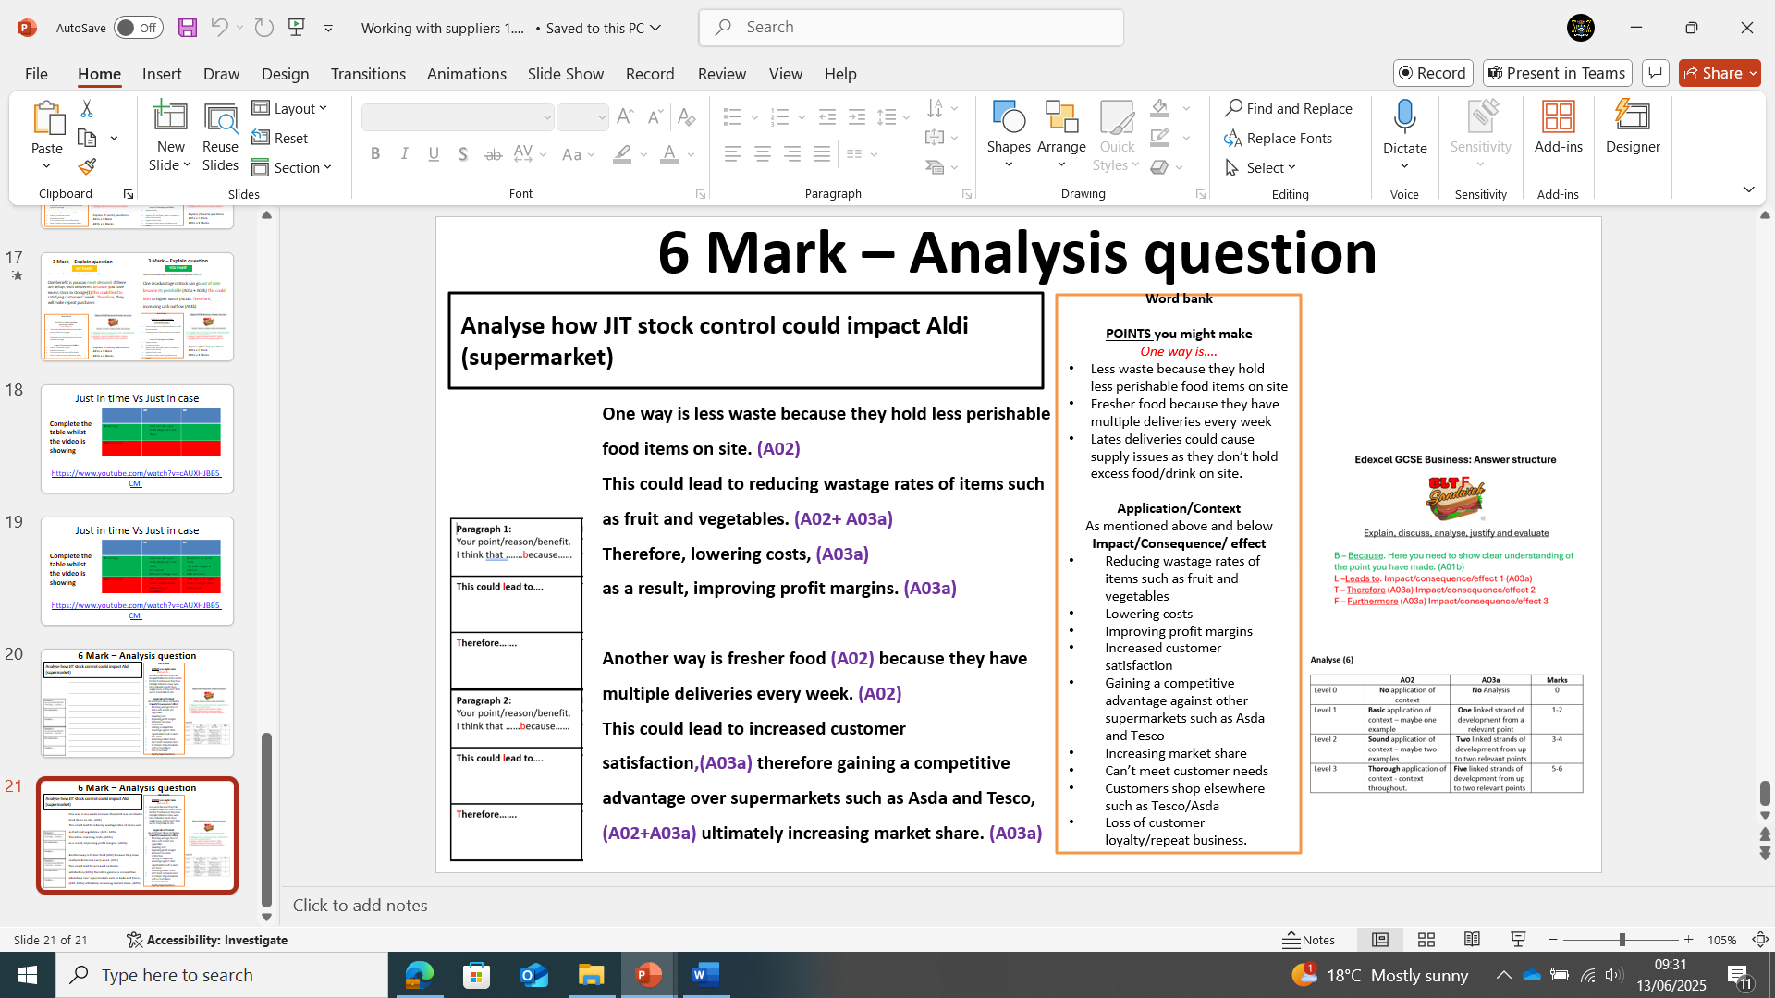
Task: Open the font name combo box
Action: pyautogui.click(x=458, y=117)
